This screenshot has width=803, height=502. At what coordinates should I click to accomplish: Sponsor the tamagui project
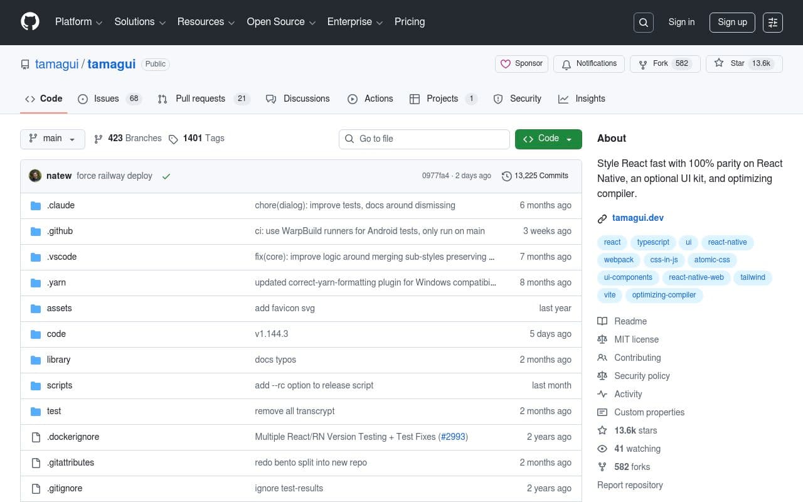coord(522,64)
